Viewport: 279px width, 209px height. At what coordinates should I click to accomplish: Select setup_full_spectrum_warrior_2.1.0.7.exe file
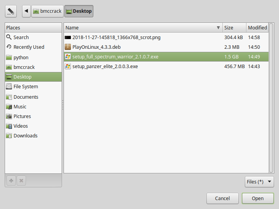pyautogui.click(x=166, y=57)
